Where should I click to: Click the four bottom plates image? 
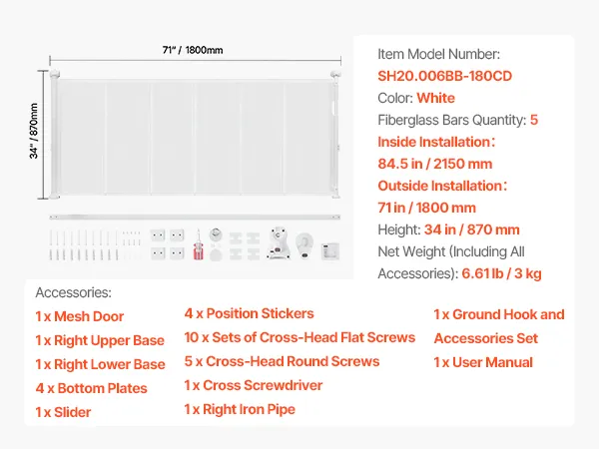coord(165,244)
